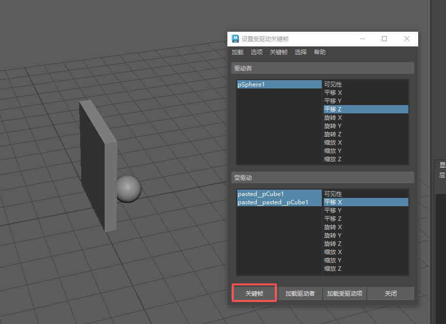The height and width of the screenshot is (324, 446).
Task: Select 缩放 X in the driven attribute list
Action: [366, 252]
